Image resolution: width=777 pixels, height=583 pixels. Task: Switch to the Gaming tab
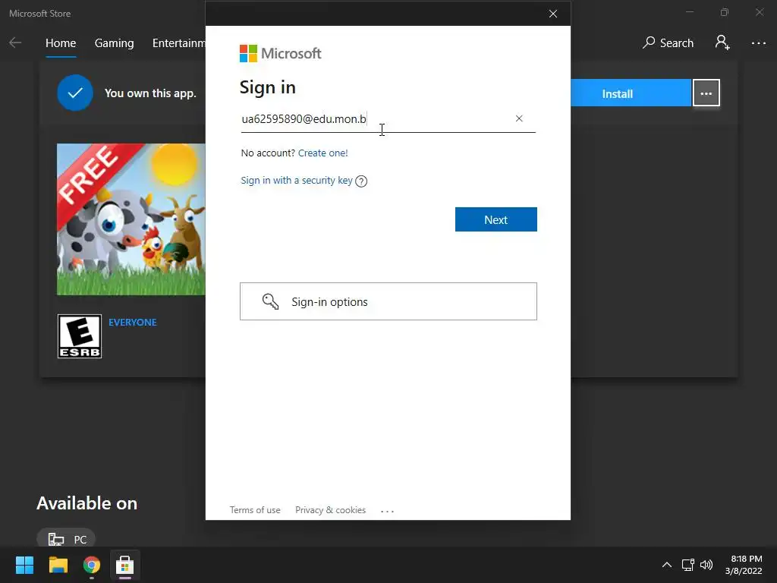(114, 43)
